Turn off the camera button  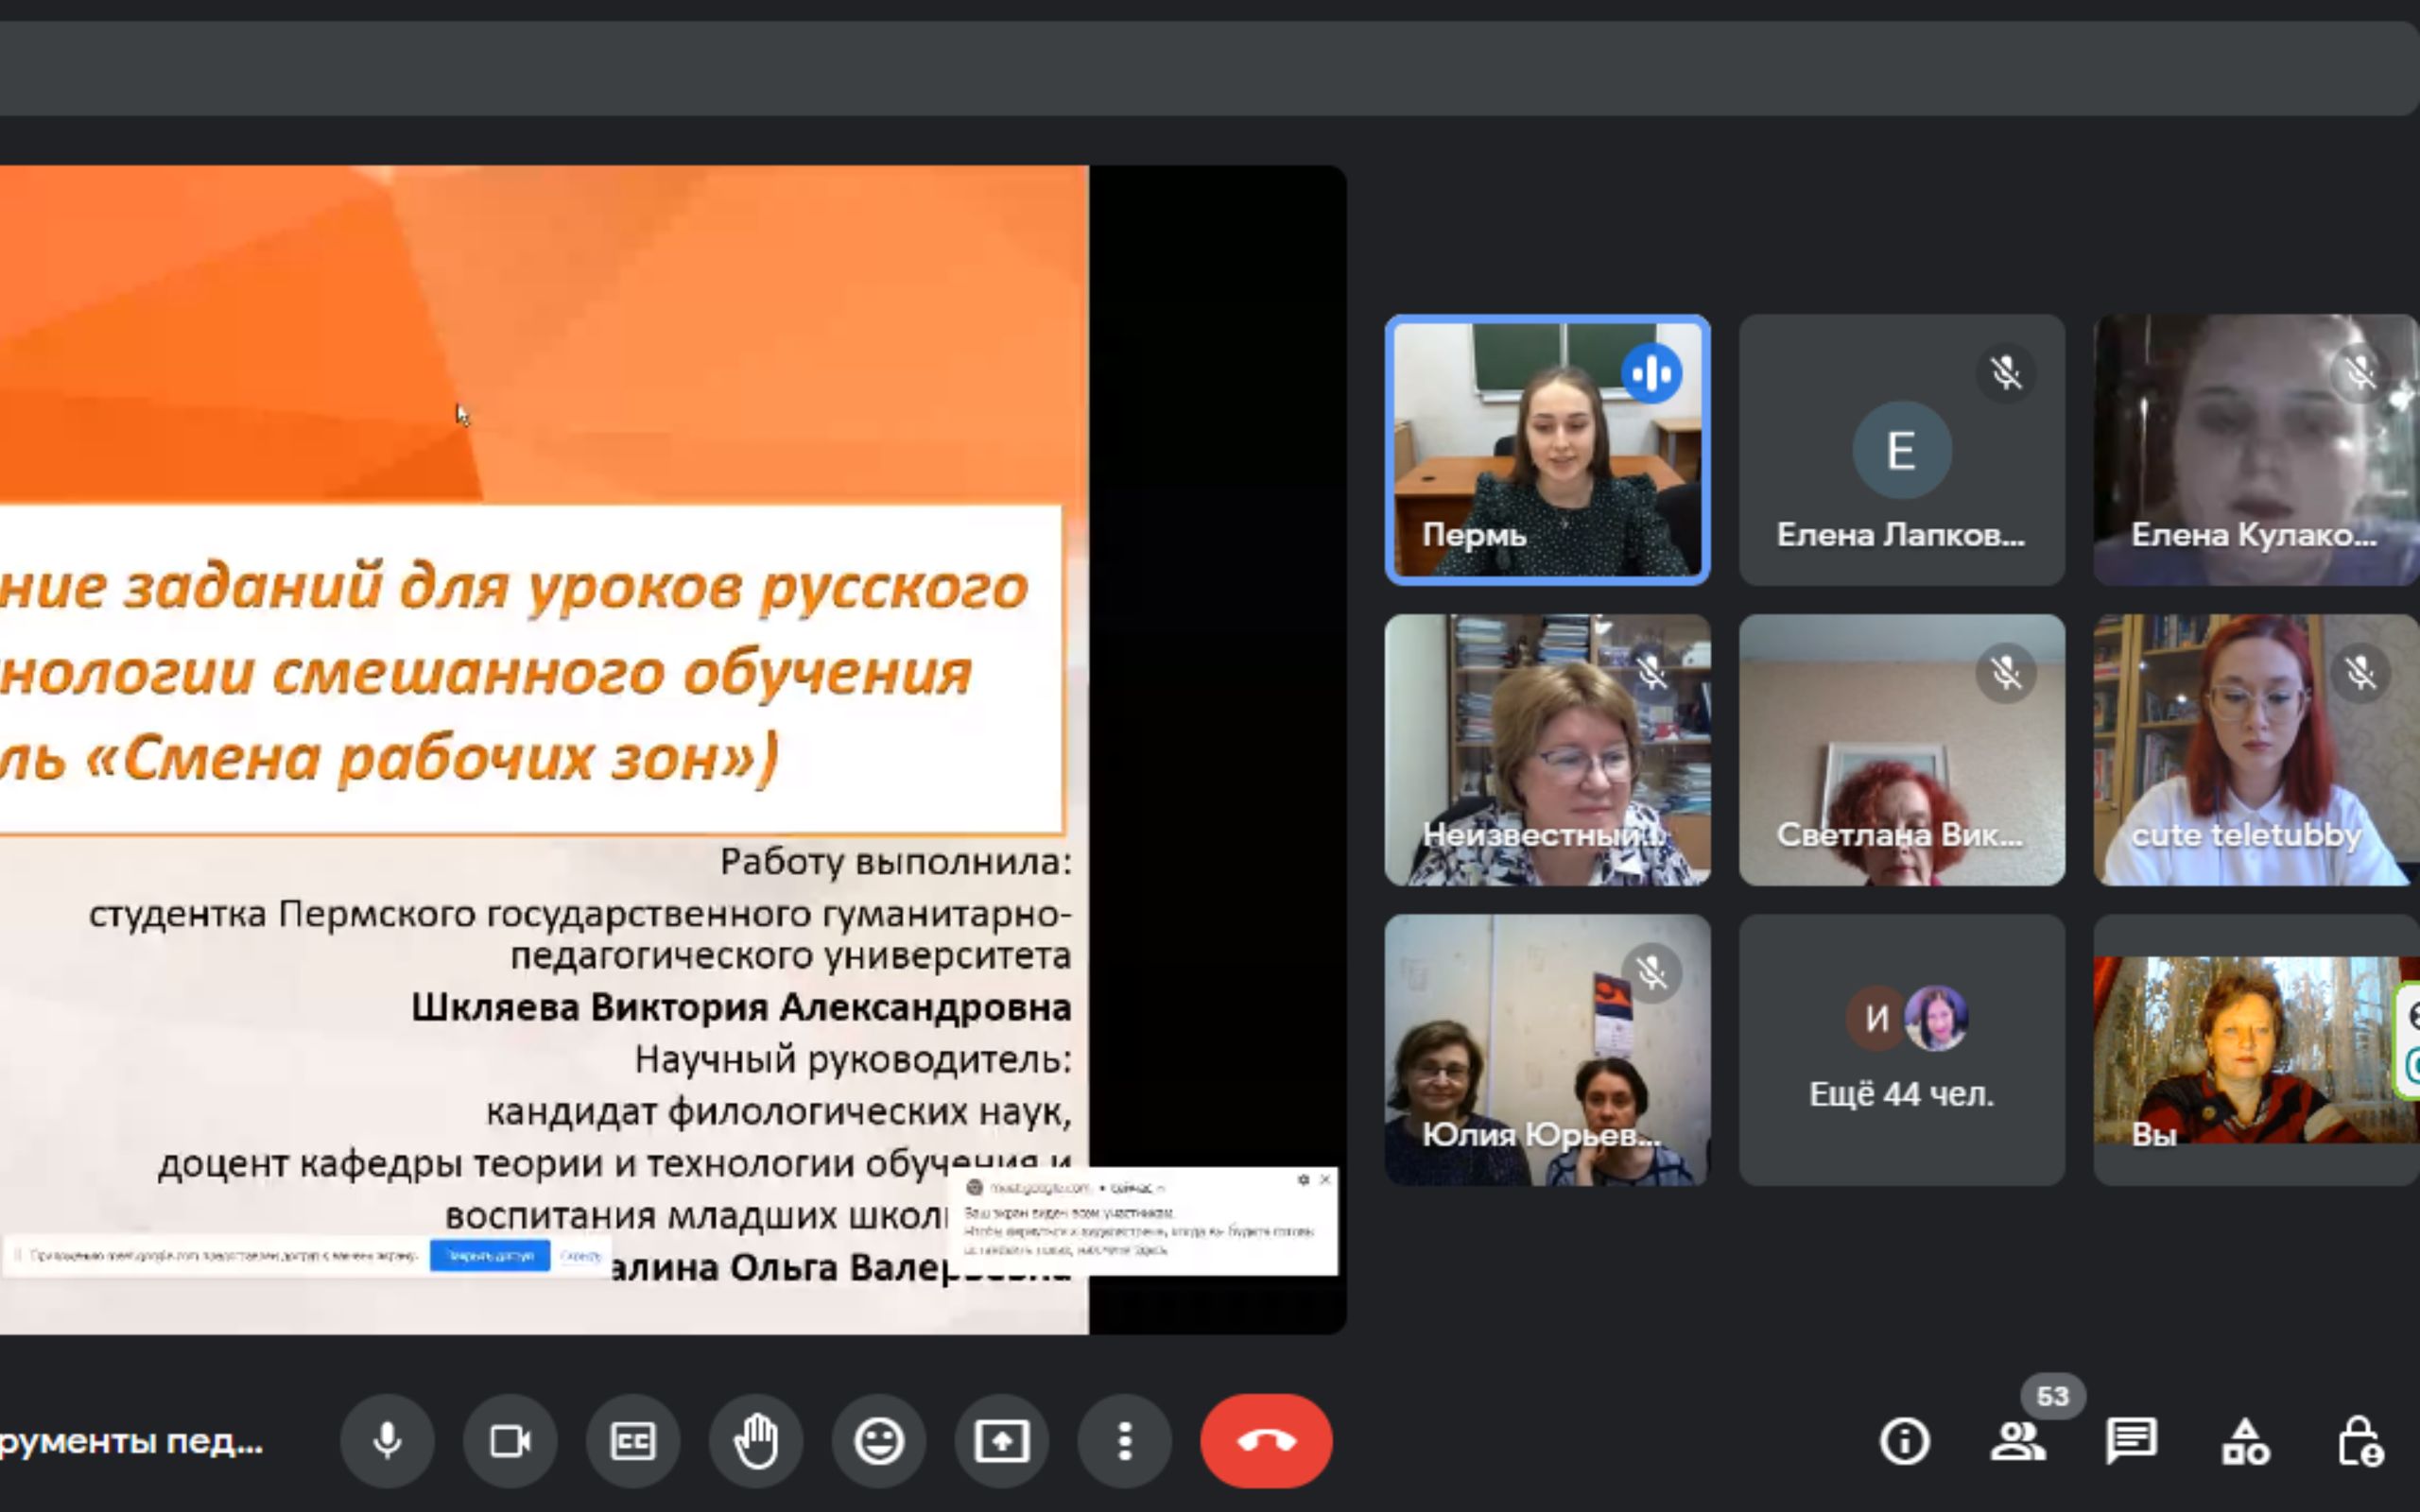pyautogui.click(x=510, y=1441)
